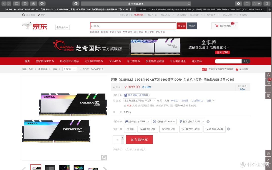This screenshot has height=170, width=272.
Task: Open 标准版安装 ¥198 service dropdown
Action: coord(191,122)
